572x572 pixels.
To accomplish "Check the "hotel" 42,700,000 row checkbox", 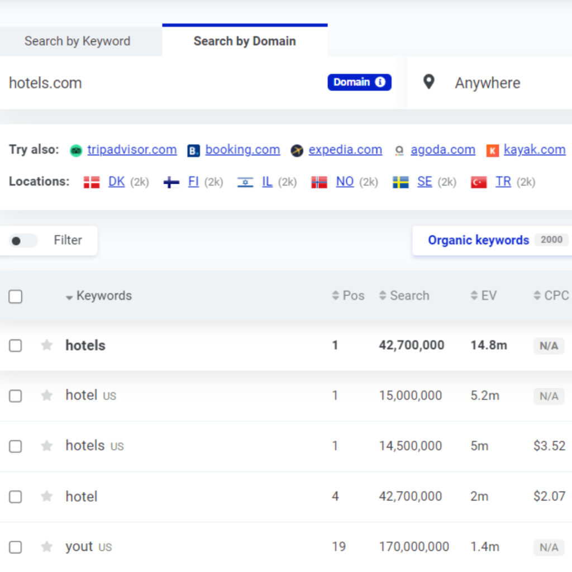I will pos(15,497).
